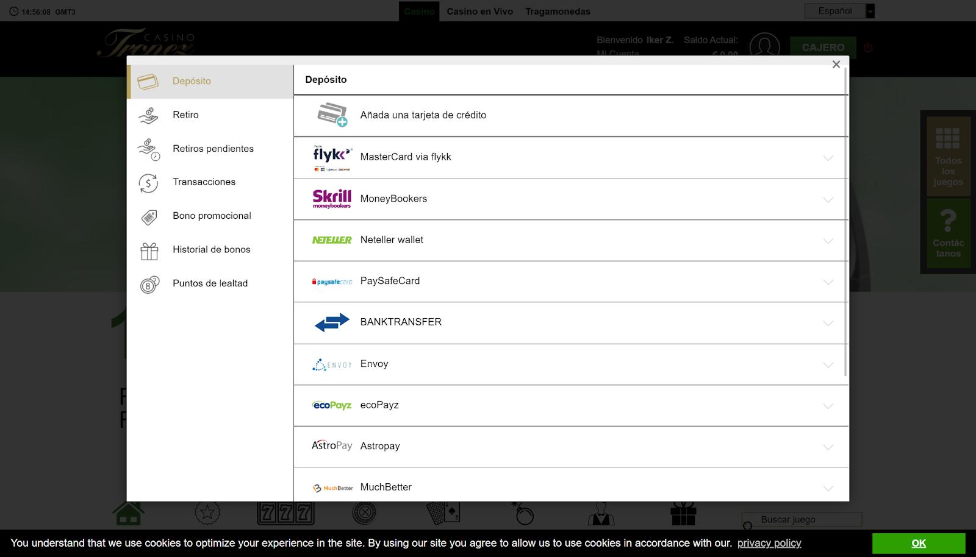Screen dimensions: 976x557
Task: Pick the green Neteller logo
Action: (x=332, y=240)
